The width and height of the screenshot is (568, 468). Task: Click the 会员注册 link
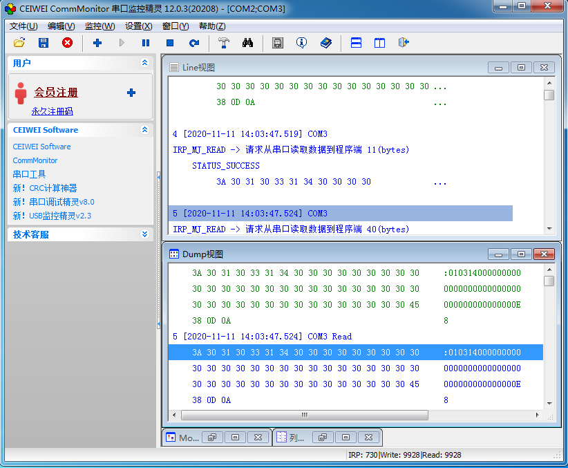pos(56,93)
